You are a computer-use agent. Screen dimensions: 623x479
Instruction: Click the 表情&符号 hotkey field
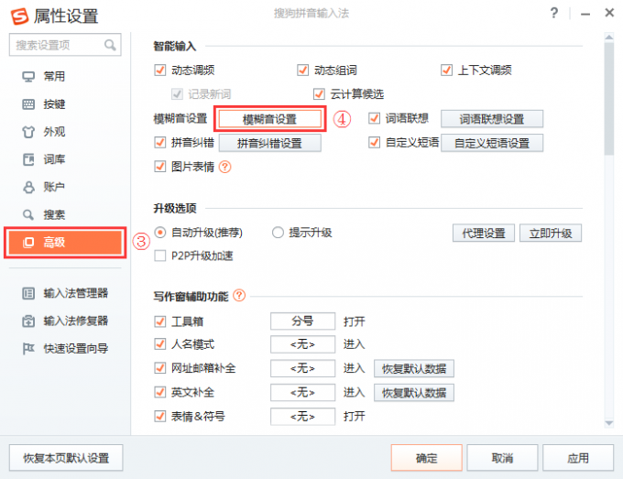tap(302, 417)
